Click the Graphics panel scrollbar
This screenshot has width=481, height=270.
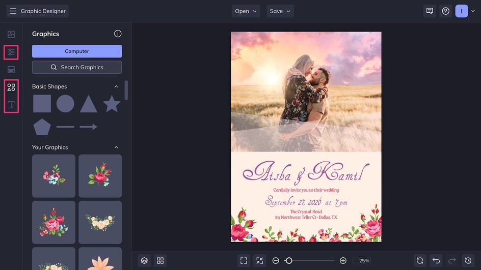[x=126, y=91]
